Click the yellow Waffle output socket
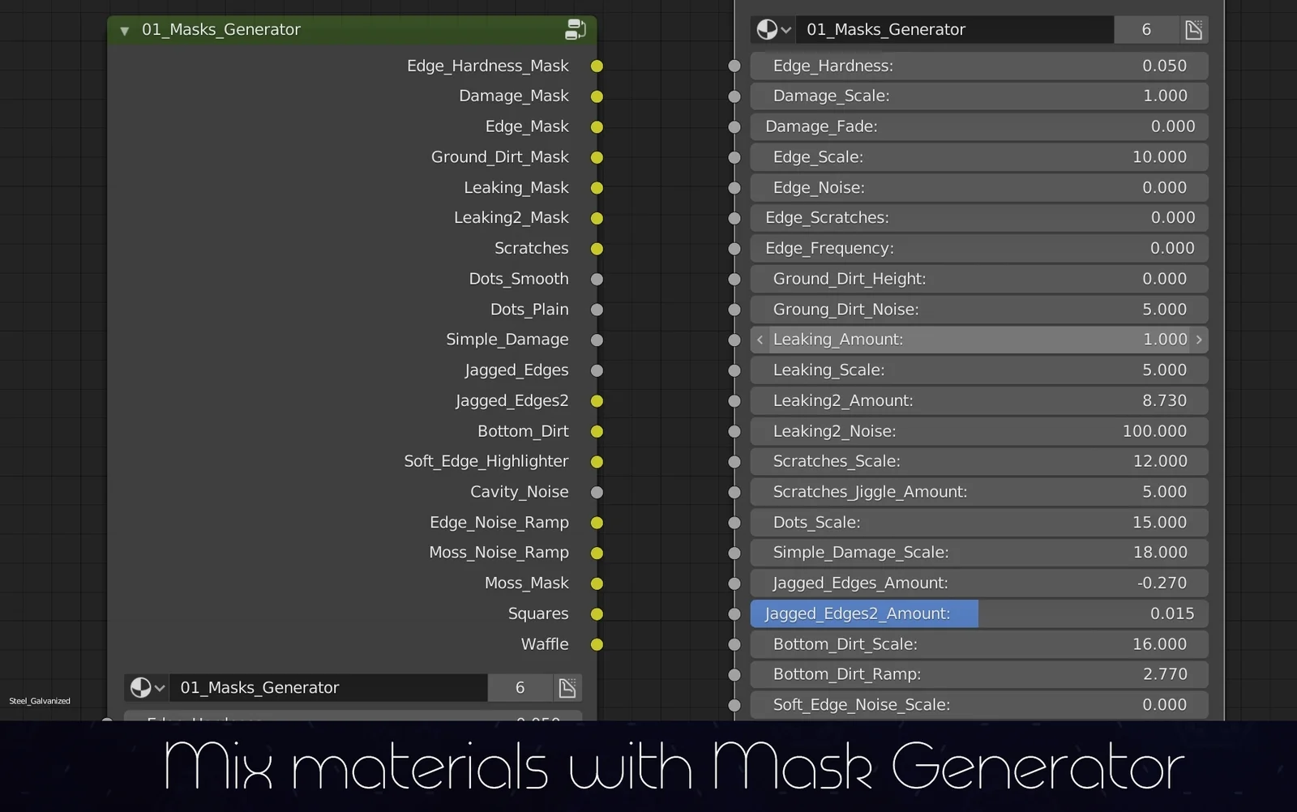The image size is (1297, 812). coord(597,643)
